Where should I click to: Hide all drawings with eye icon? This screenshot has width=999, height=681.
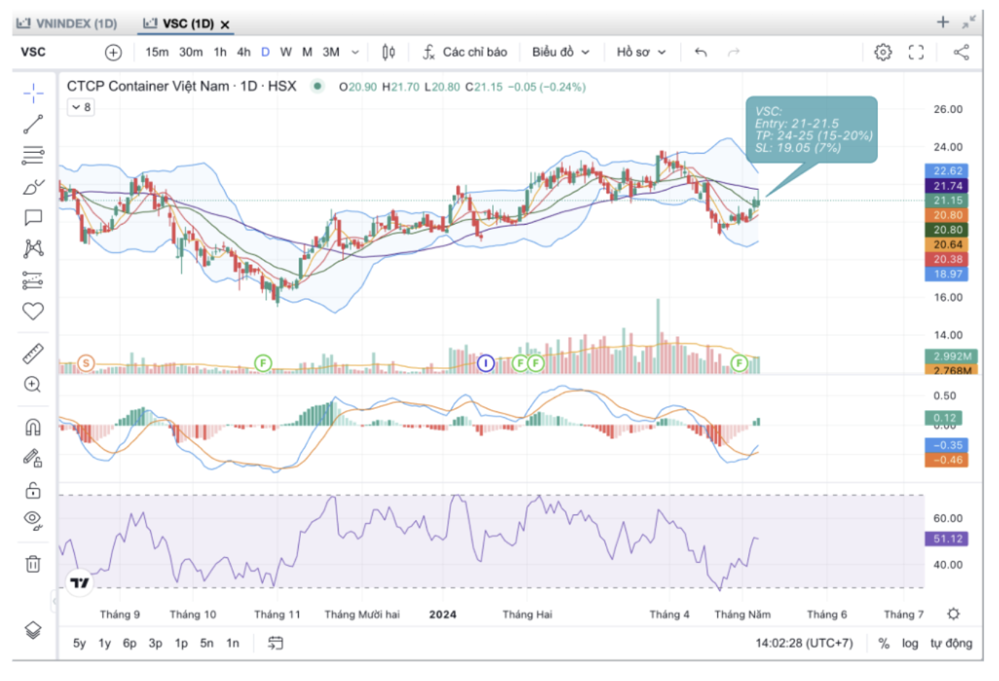click(33, 520)
